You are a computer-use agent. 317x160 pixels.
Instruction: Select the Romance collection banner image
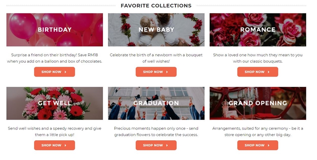pos(258,30)
